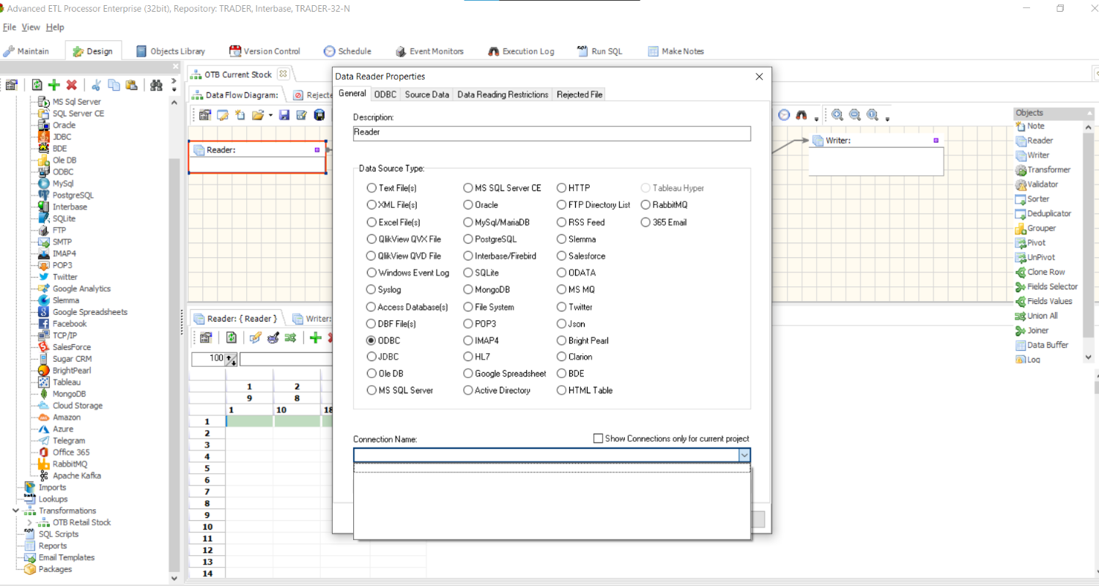Image resolution: width=1099 pixels, height=586 pixels.
Task: Expand the OTB Retail Stock tree node
Action: 30,522
